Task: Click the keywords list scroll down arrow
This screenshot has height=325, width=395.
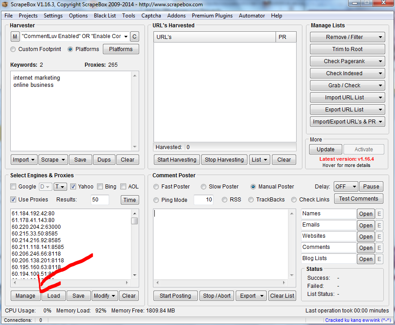Action: (x=135, y=147)
